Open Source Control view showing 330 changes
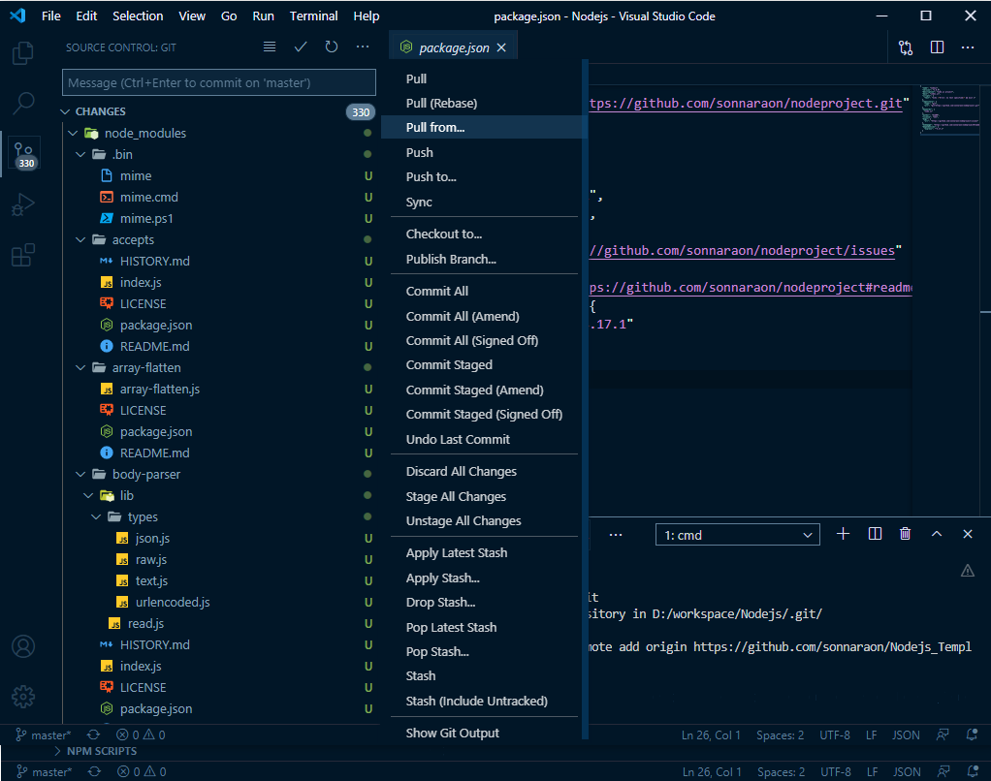Image resolution: width=991 pixels, height=781 pixels. coord(24,155)
